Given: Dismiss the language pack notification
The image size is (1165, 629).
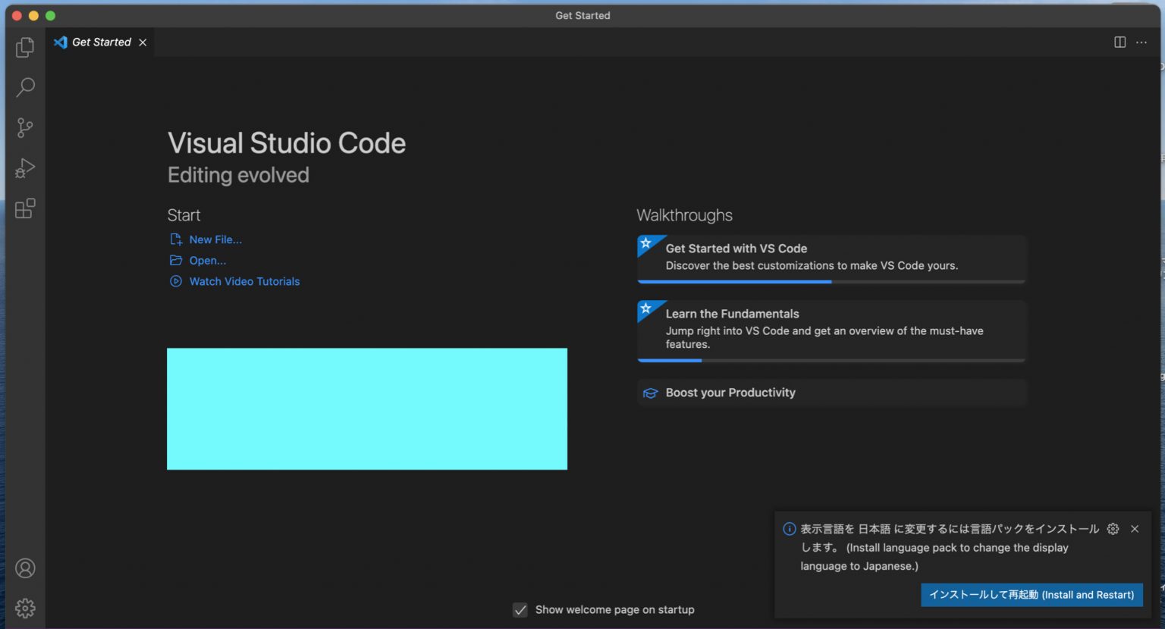Looking at the screenshot, I should pyautogui.click(x=1135, y=529).
